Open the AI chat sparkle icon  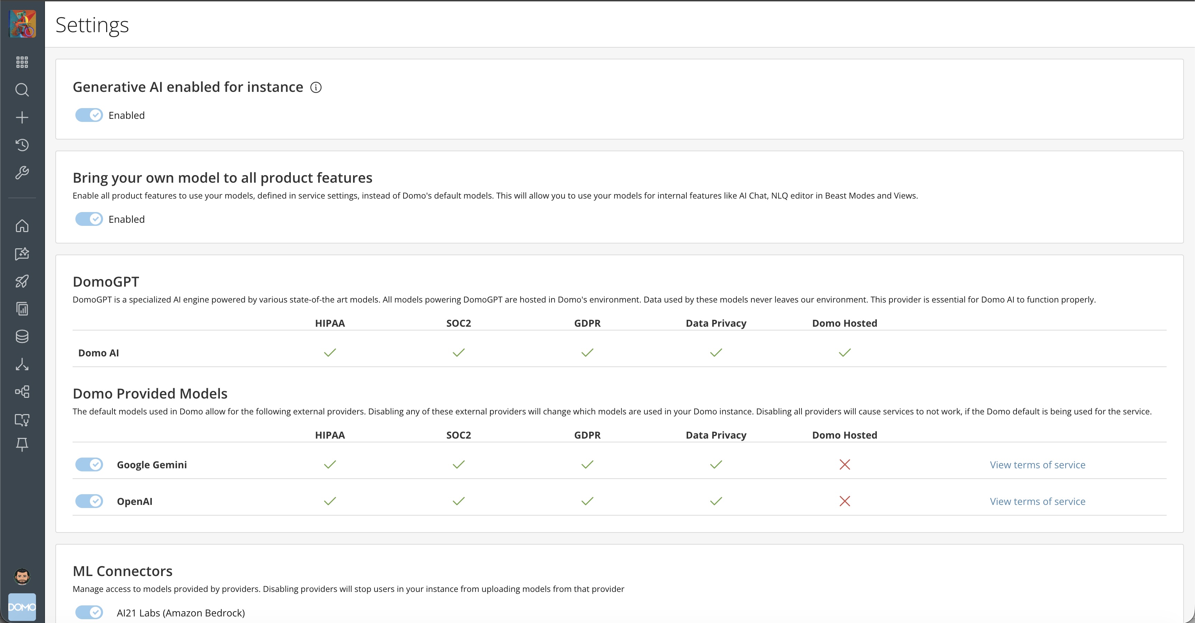pos(22,253)
